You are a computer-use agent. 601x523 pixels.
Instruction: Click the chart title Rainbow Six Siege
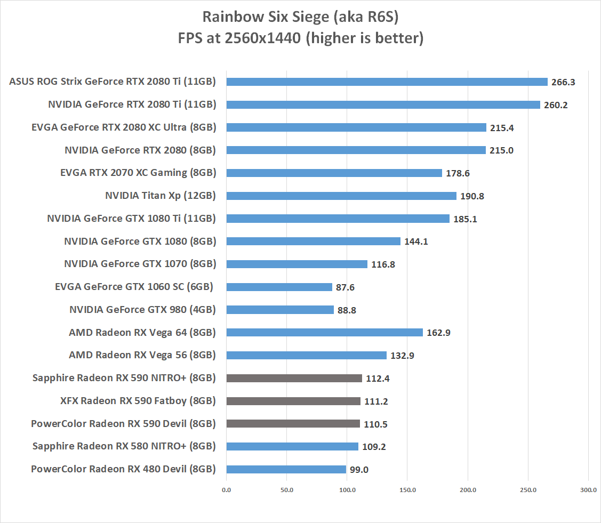tap(300, 17)
